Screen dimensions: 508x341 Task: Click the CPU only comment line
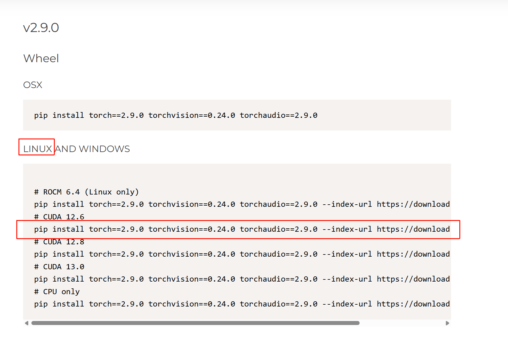pyautogui.click(x=57, y=292)
